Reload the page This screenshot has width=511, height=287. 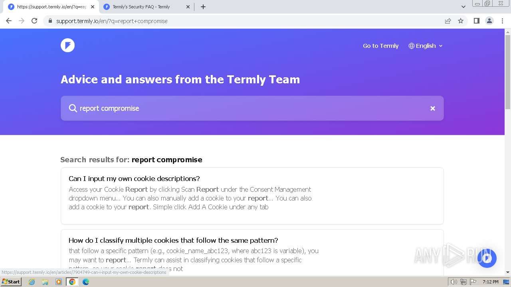click(x=34, y=21)
